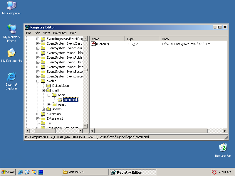Select the My Network Places desktop icon
Screen dimensions: 235x176
tap(11, 33)
